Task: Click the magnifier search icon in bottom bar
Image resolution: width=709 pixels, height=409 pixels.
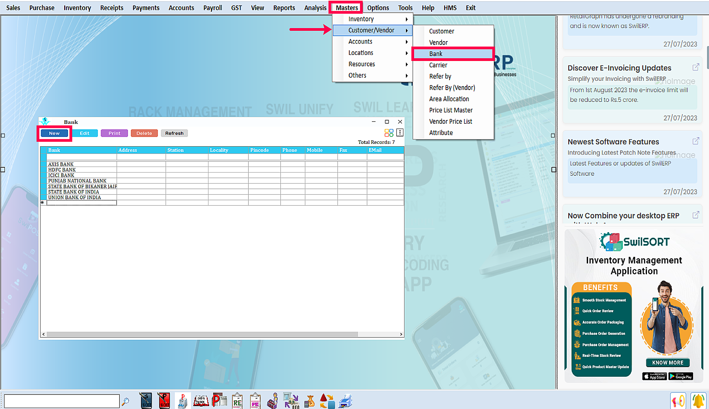Action: [x=125, y=401]
